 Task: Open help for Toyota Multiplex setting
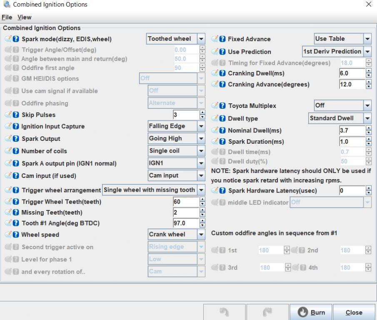222,106
